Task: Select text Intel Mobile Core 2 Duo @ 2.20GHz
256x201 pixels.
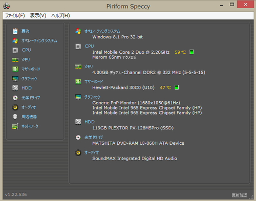Action: pyautogui.click(x=131, y=52)
